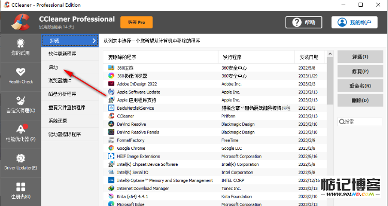
Task: Click the BaiduNetdiskService icon
Action: 111,108
